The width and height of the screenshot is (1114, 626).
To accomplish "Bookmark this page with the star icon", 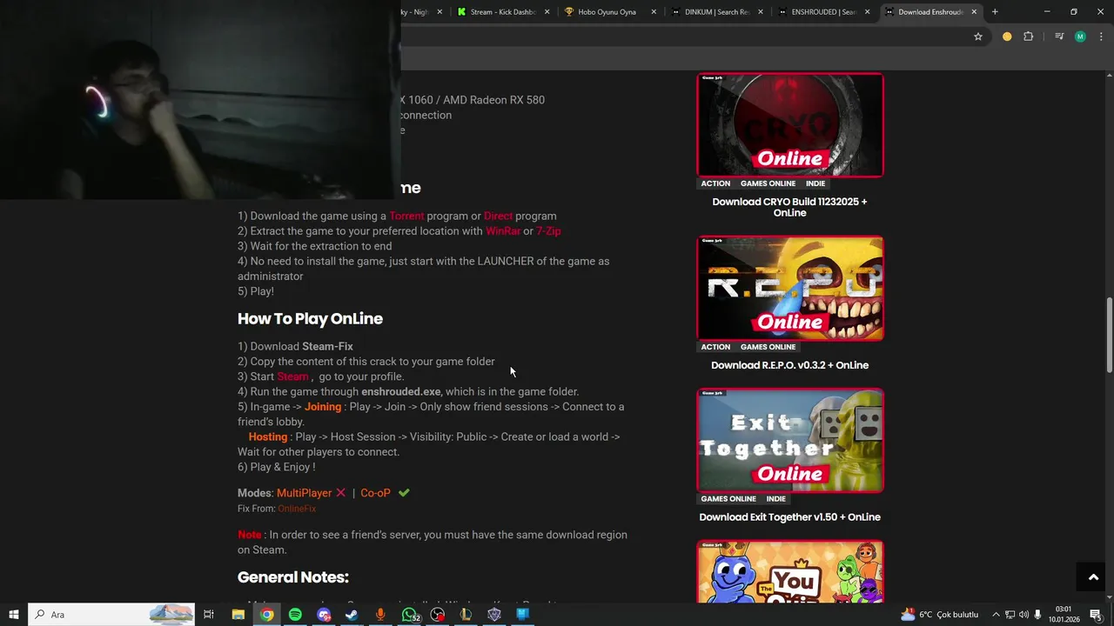I will [978, 37].
